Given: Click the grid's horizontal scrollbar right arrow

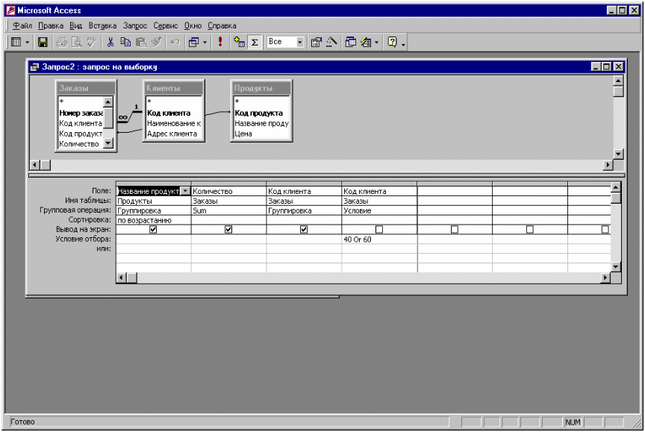Looking at the screenshot, I should click(x=605, y=278).
